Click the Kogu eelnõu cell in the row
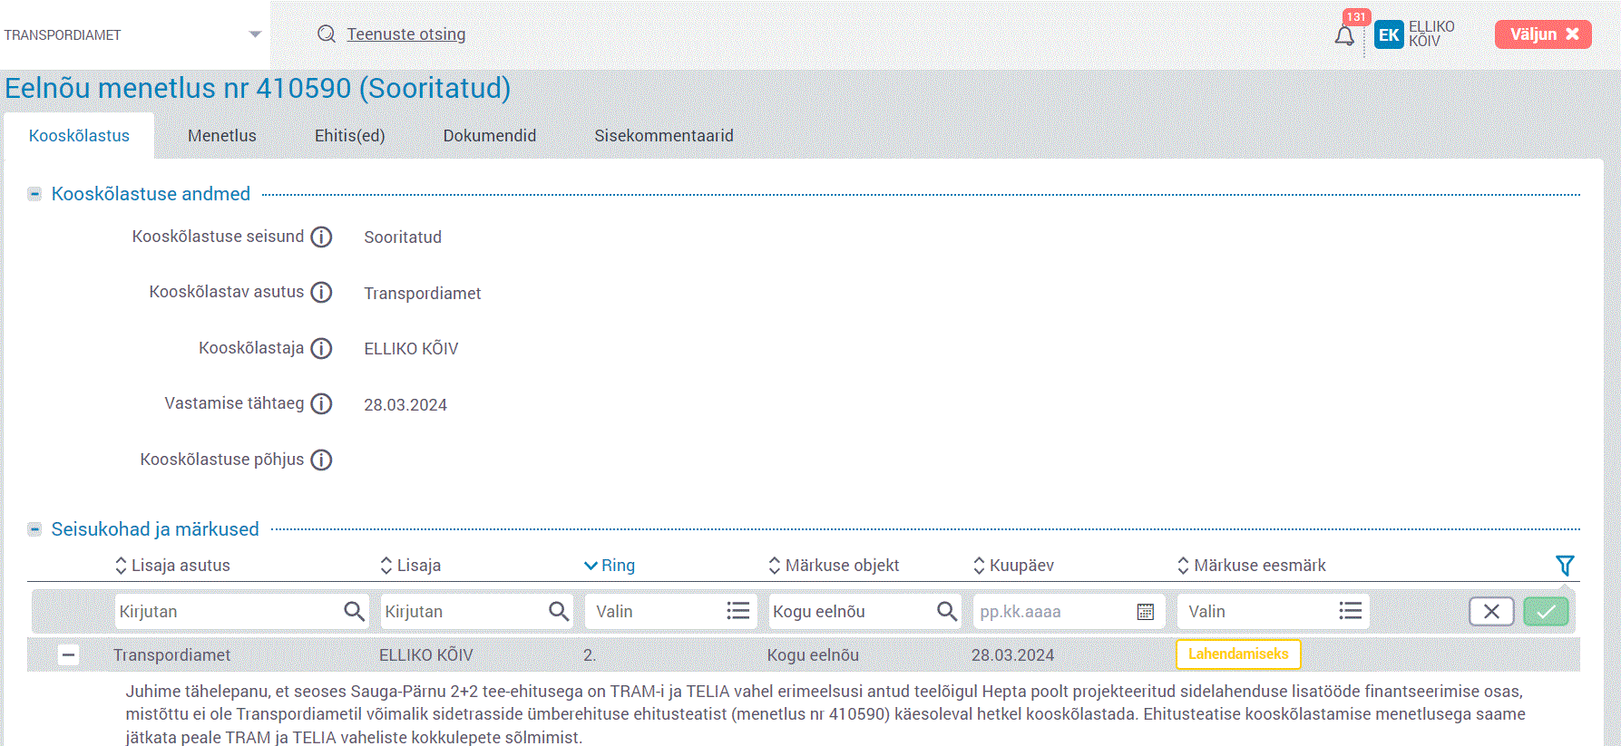The height and width of the screenshot is (746, 1621). 813,655
